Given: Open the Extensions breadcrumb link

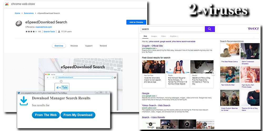Looking at the screenshot, I should pos(29,13).
